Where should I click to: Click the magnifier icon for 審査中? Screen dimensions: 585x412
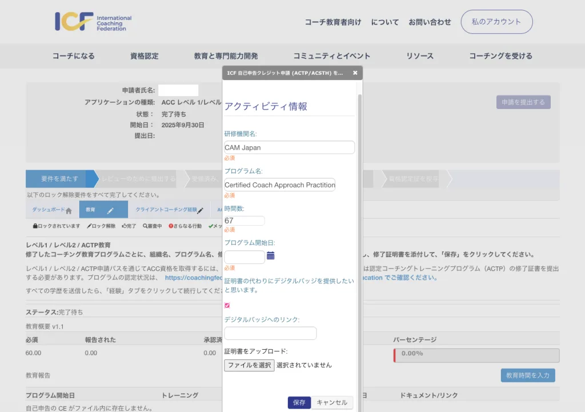click(x=145, y=226)
